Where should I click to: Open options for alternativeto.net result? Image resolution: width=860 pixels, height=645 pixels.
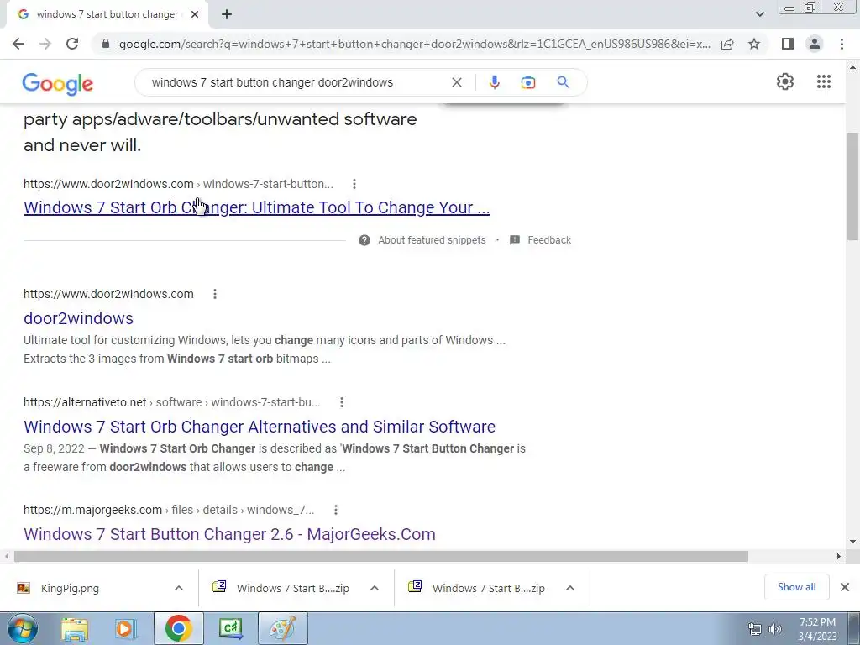tap(342, 402)
